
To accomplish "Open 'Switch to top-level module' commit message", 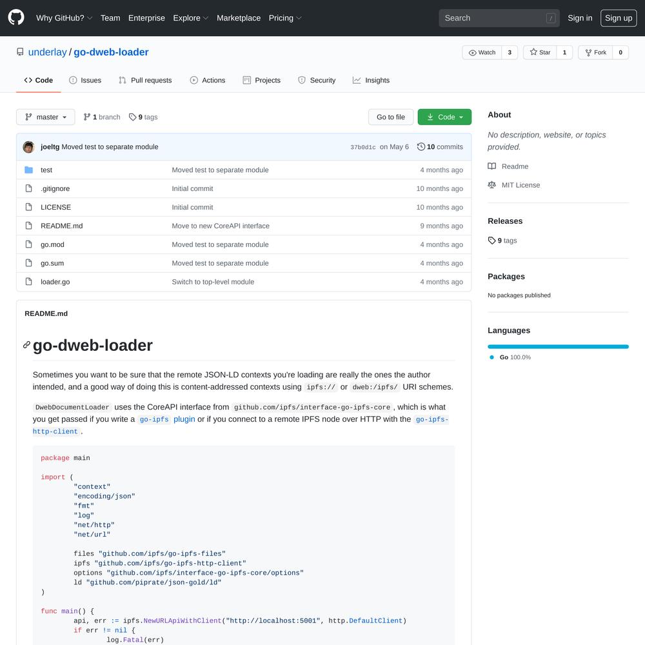I will [213, 282].
